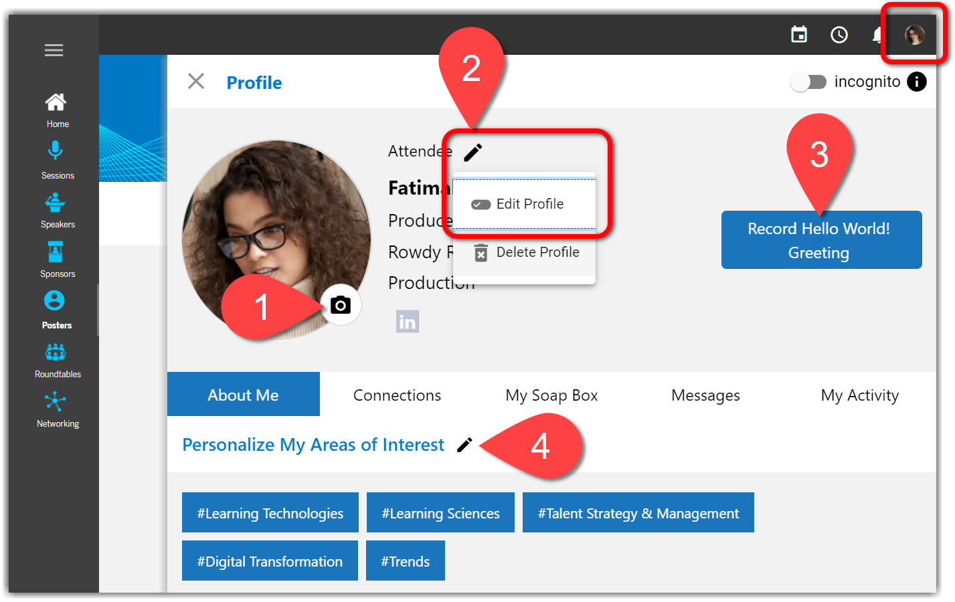Switch to the Connections tab
This screenshot has height=602, width=955.
(x=397, y=395)
